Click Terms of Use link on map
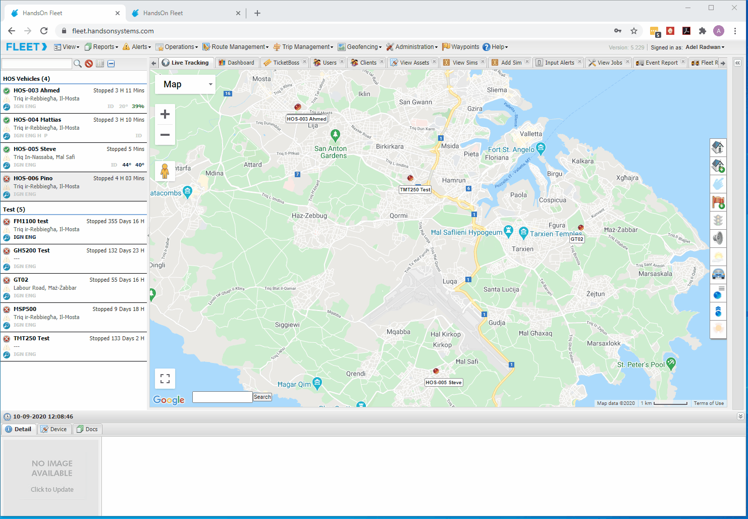The image size is (748, 519). tap(709, 403)
